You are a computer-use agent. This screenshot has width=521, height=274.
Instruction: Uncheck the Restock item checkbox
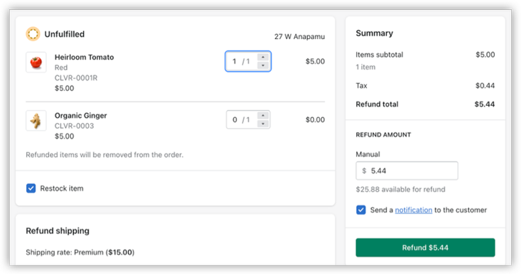pos(31,188)
